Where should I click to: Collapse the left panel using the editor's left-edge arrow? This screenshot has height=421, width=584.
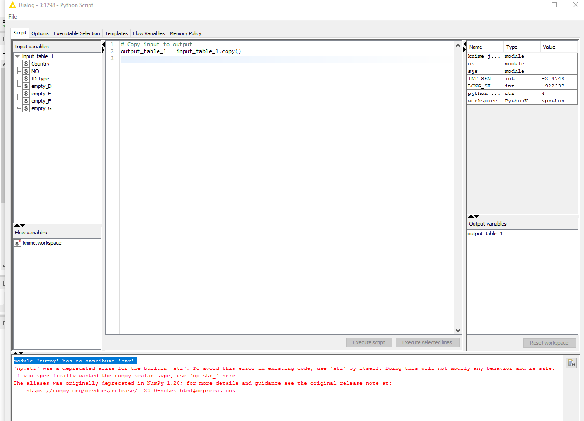coord(103,44)
